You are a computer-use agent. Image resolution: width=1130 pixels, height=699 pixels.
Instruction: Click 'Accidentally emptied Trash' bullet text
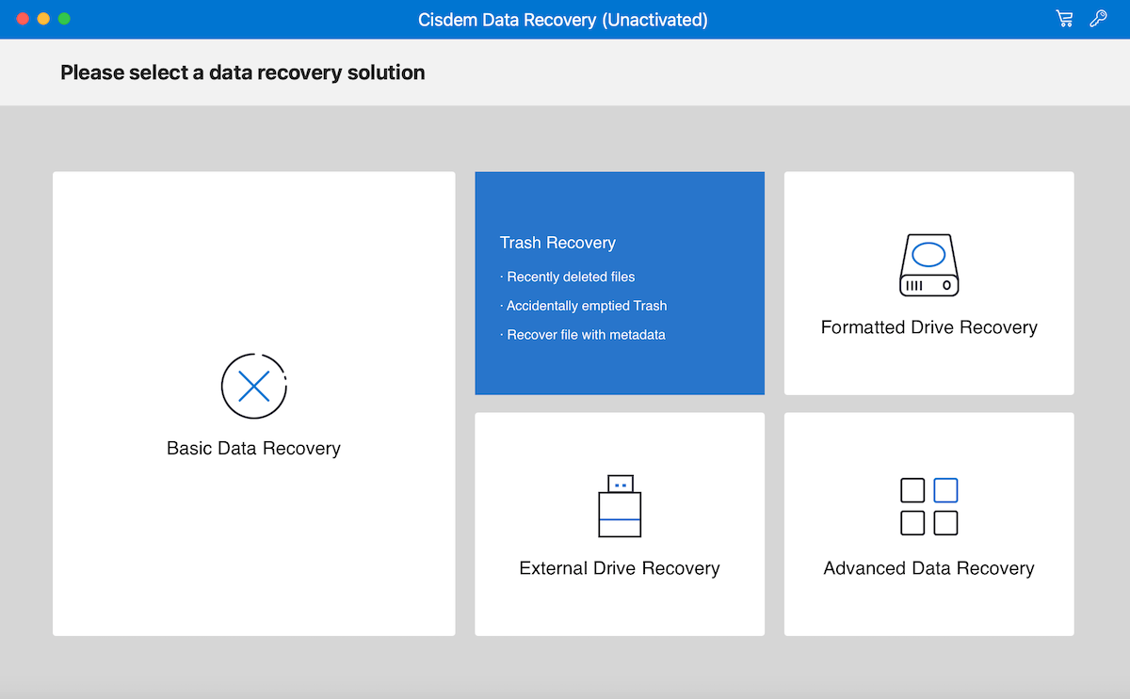click(x=586, y=306)
